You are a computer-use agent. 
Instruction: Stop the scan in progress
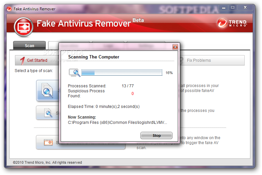156,135
